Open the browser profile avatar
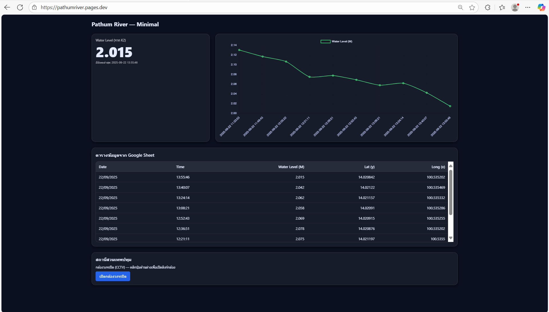The image size is (549, 312). (515, 7)
